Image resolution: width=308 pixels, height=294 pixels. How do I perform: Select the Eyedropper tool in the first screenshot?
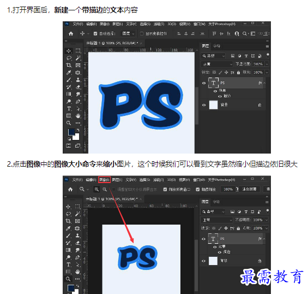point(69,73)
